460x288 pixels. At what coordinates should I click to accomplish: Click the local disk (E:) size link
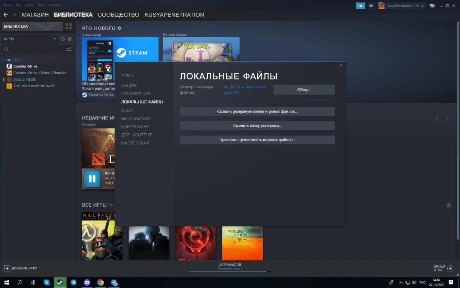[245, 90]
